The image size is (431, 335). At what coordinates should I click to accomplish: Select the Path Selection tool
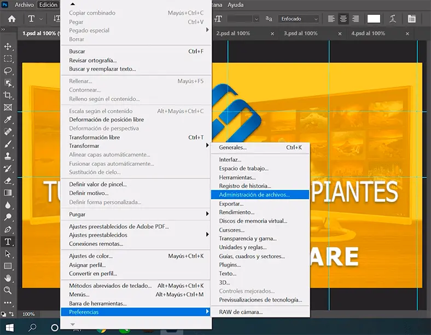8,253
